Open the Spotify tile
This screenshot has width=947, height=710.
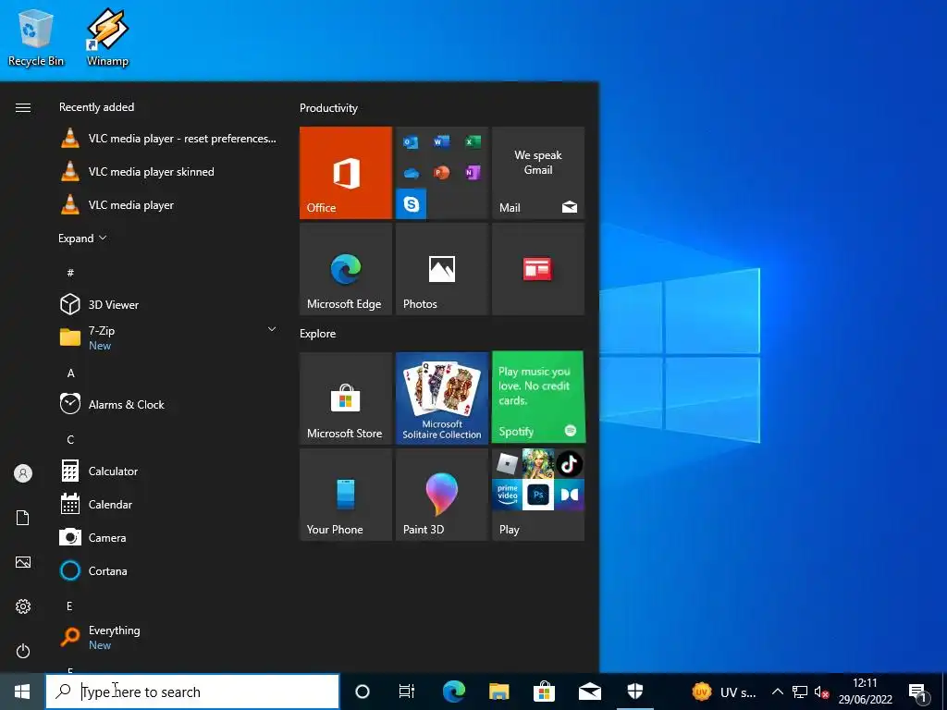click(x=538, y=398)
